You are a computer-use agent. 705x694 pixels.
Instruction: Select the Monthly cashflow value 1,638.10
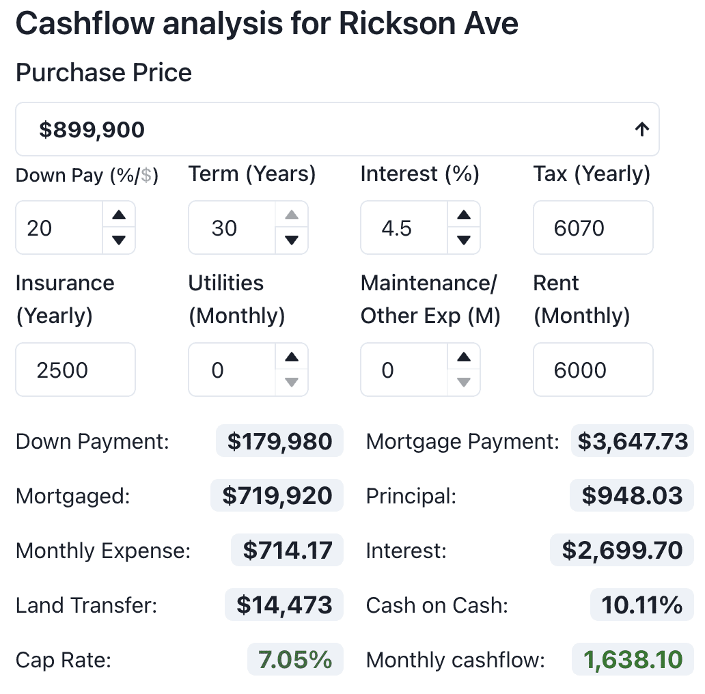pos(633,660)
